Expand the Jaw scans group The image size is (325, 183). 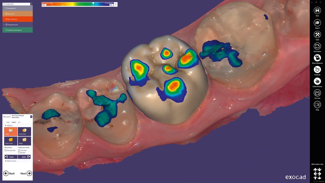click(x=4, y=14)
